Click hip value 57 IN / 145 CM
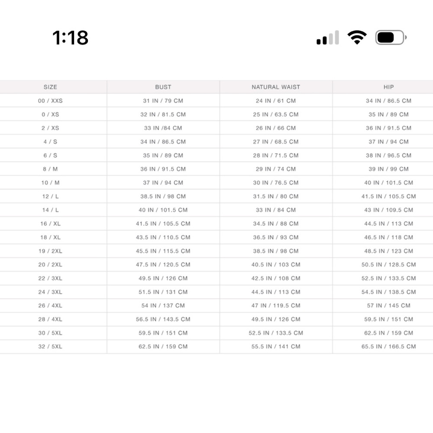Image resolution: width=433 pixels, height=433 pixels. click(x=388, y=305)
